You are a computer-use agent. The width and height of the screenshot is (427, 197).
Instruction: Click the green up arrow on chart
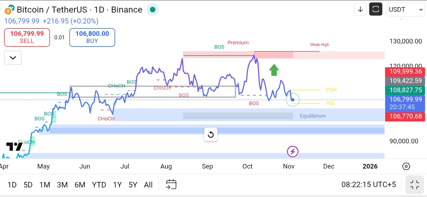click(274, 70)
